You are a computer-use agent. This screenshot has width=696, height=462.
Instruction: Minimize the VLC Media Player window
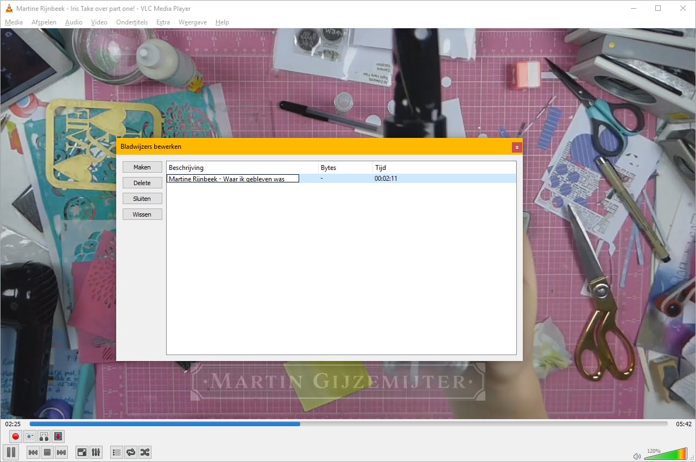[633, 8]
